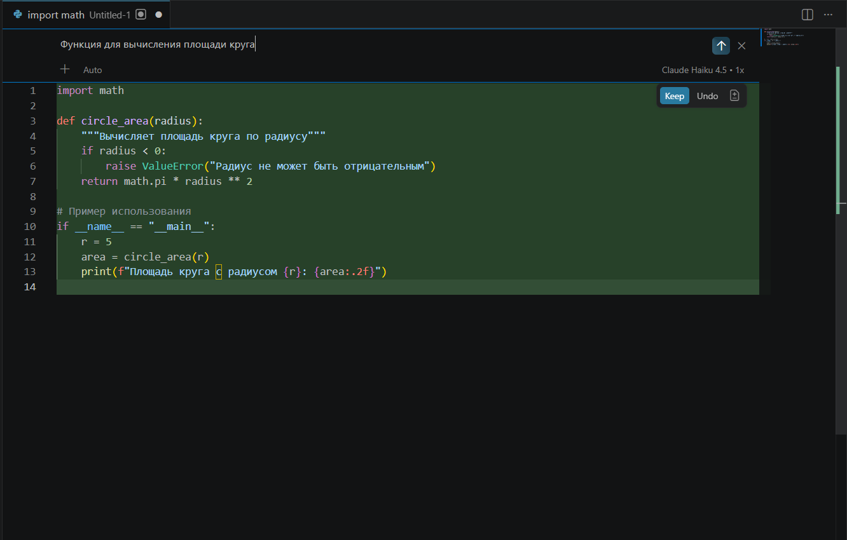Click the minimap code preview
This screenshot has width=847, height=540.
point(782,37)
